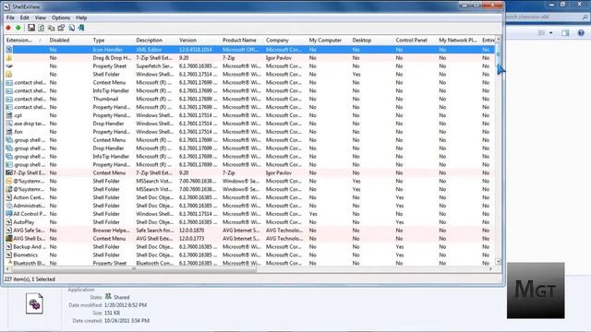Open the Options menu
Screen dimensions: 591x332
click(x=61, y=18)
